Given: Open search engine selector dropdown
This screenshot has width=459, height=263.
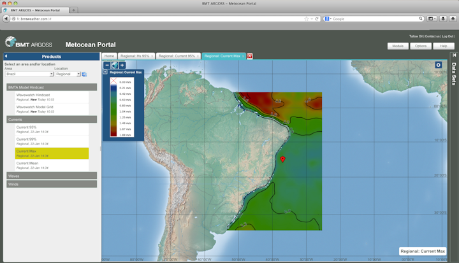Looking at the screenshot, I should coord(328,18).
